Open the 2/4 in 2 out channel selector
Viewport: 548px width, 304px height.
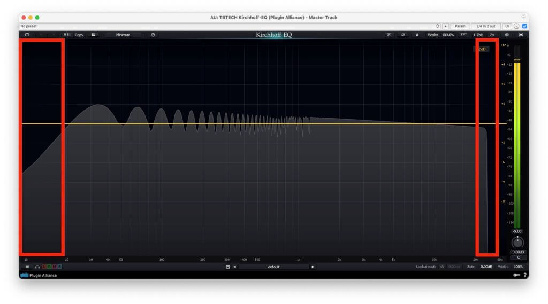pyautogui.click(x=486, y=26)
